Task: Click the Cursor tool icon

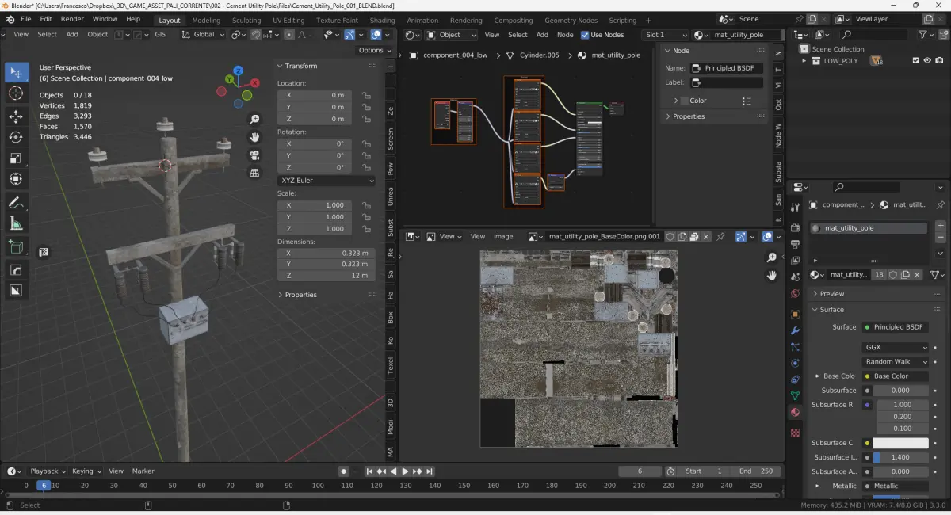Action: click(x=16, y=93)
